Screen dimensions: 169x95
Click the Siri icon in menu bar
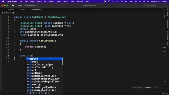coord(148,1)
